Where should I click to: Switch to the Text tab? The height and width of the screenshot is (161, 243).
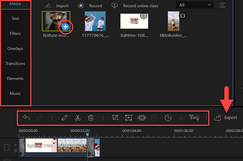point(15,18)
